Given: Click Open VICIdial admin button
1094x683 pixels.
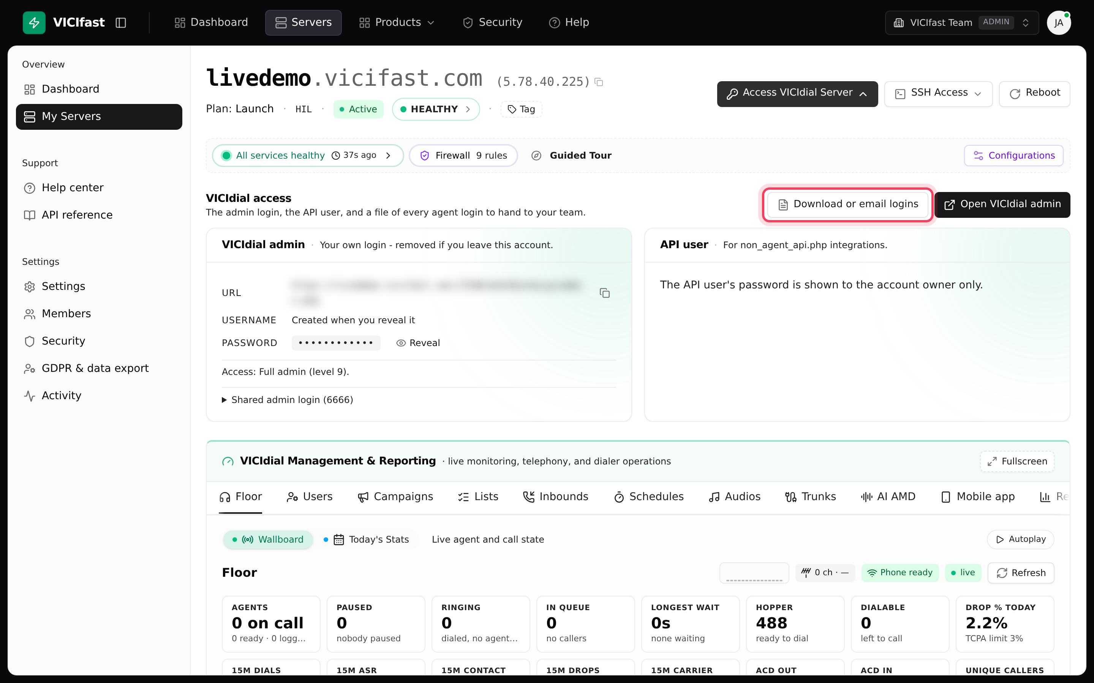Looking at the screenshot, I should [1002, 205].
